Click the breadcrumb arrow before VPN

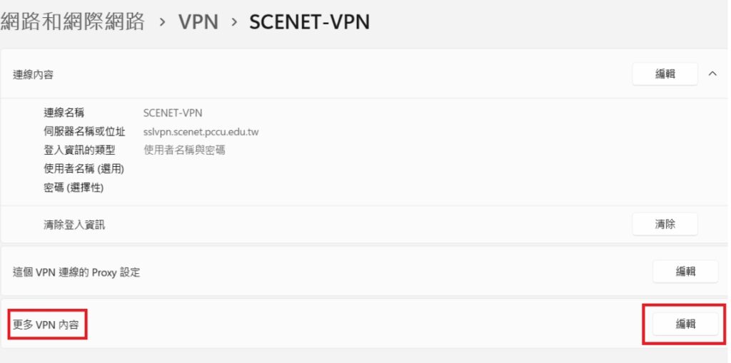162,22
